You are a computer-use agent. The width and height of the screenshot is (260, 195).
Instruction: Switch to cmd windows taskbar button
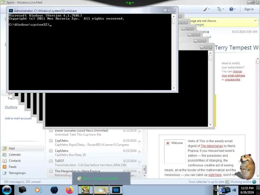point(116,190)
